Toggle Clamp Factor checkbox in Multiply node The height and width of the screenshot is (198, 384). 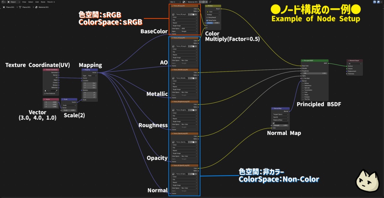(x=207, y=20)
